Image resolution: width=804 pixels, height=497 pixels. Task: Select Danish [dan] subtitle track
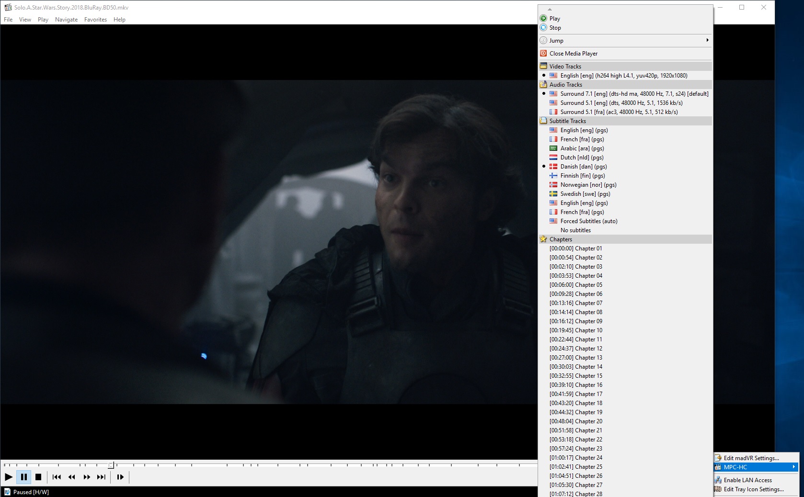click(625, 167)
